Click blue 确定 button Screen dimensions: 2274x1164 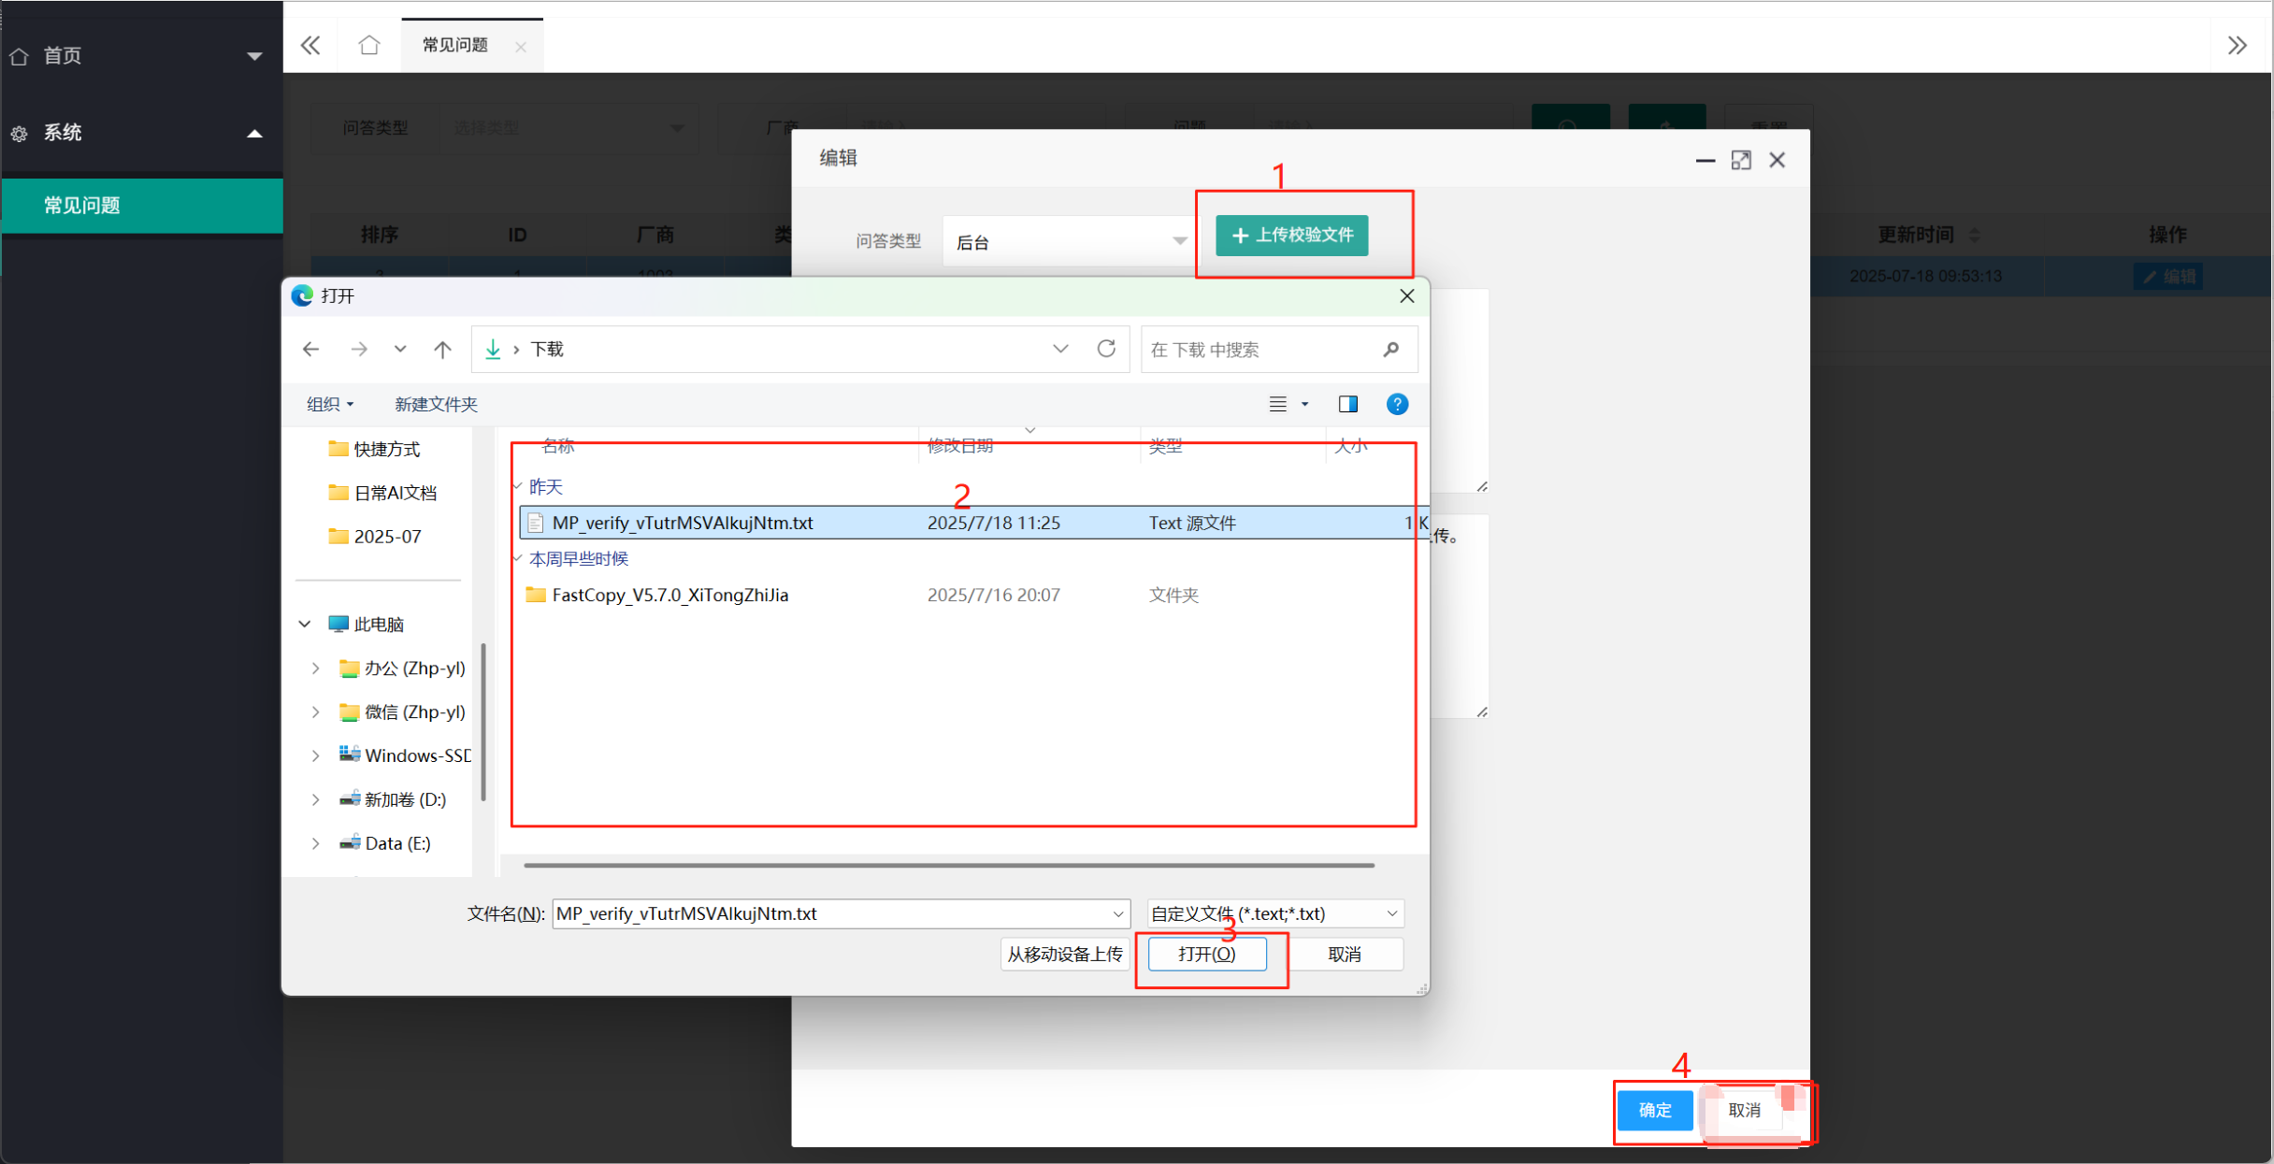coord(1654,1110)
